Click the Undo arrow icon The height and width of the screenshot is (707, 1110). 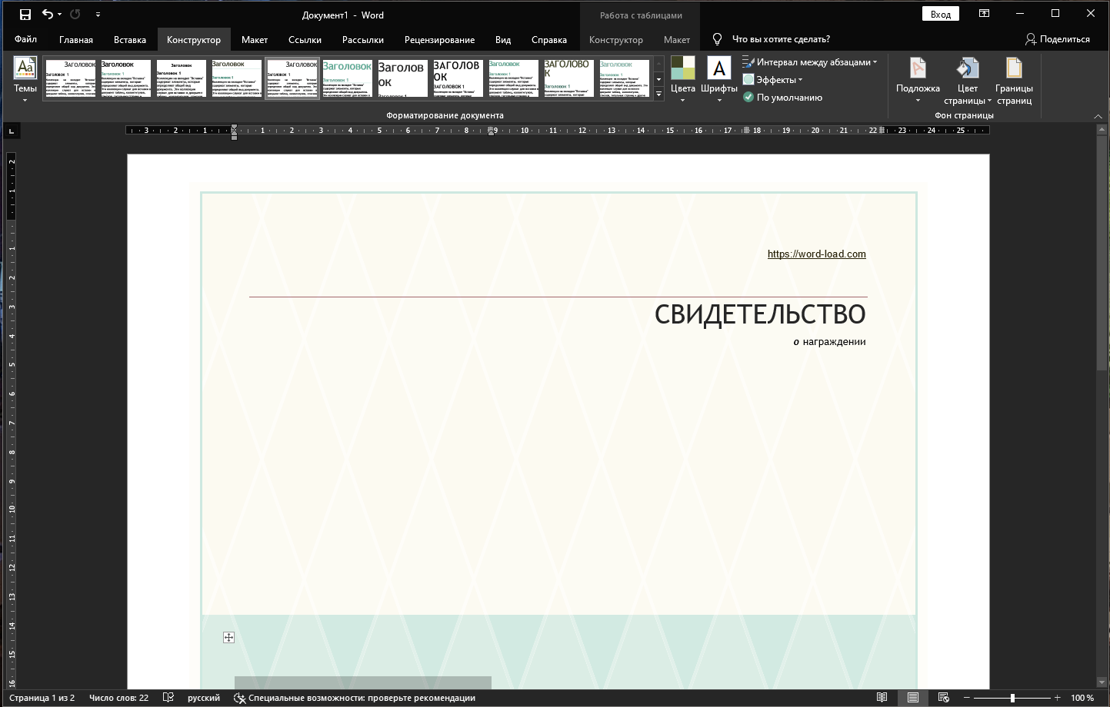pos(48,15)
